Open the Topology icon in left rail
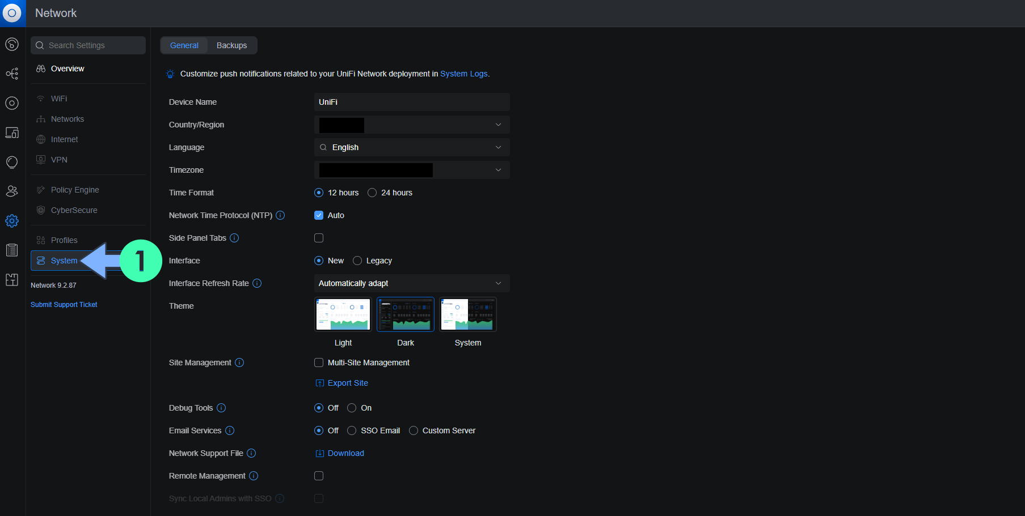 pyautogui.click(x=12, y=74)
